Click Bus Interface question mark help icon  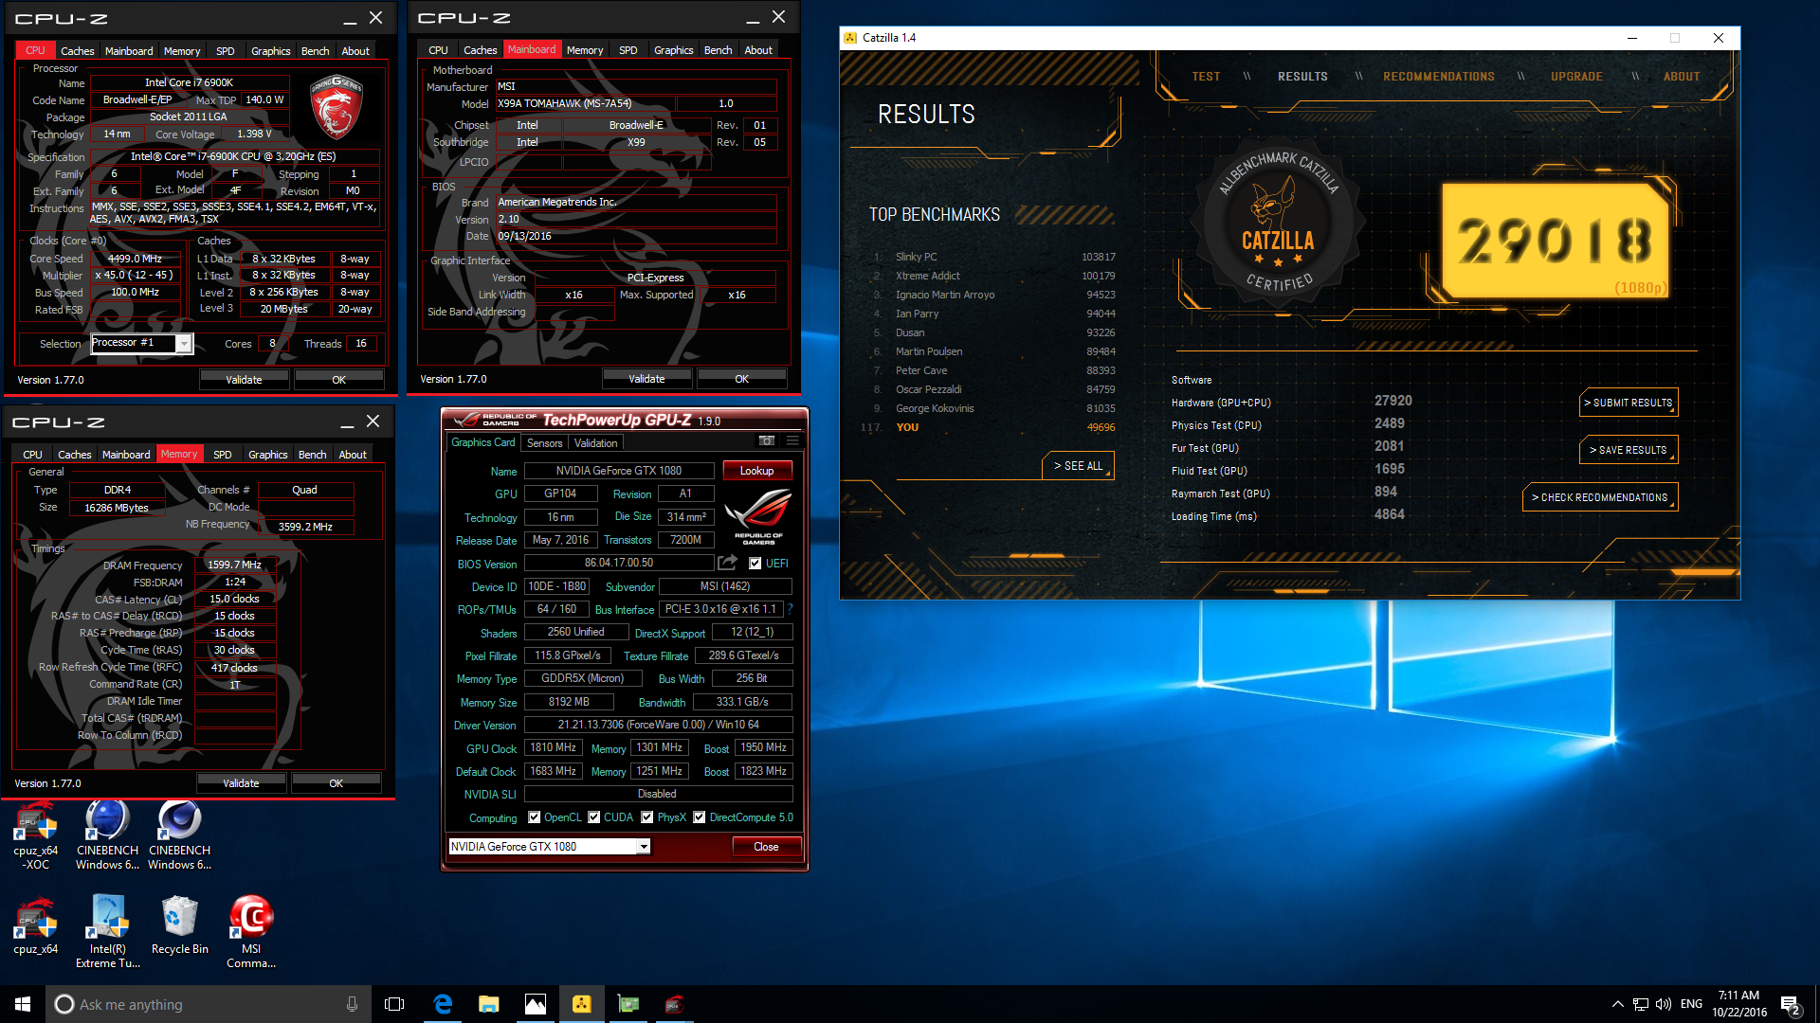[x=790, y=609]
